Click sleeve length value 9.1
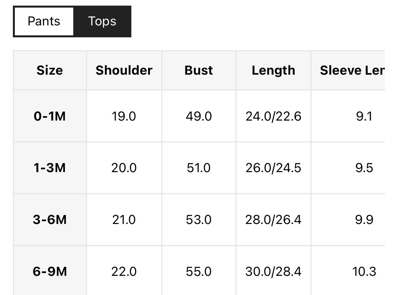 coord(364,116)
